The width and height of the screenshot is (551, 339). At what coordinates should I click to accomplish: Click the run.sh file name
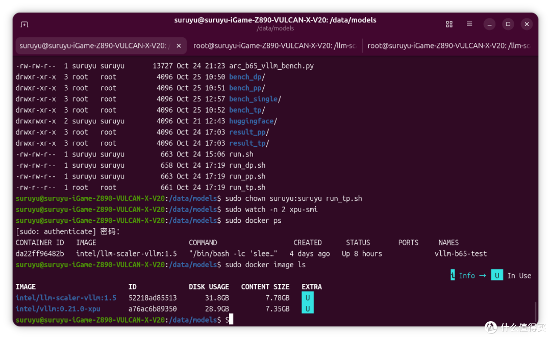tap(241, 154)
